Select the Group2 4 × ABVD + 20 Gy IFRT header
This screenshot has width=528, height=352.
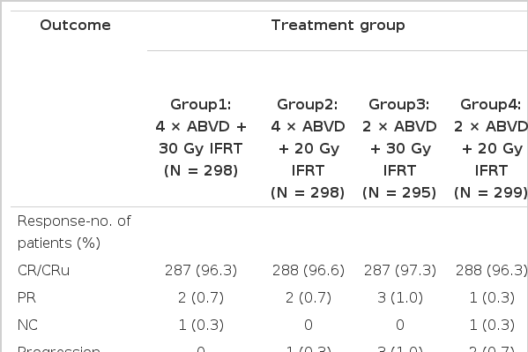pos(308,148)
